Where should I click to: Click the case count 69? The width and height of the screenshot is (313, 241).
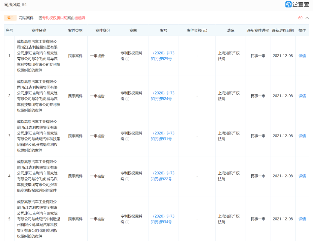(300, 18)
